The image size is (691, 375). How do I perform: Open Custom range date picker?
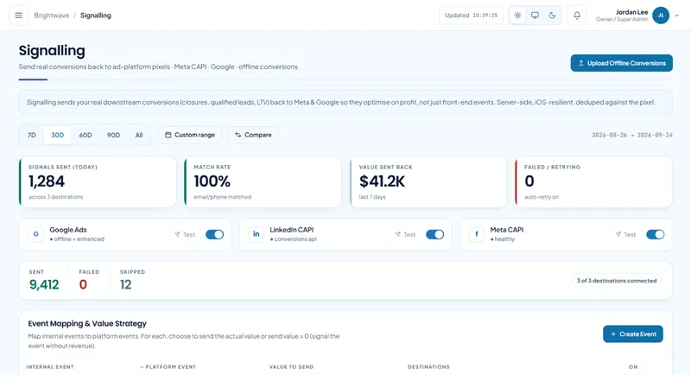(x=190, y=135)
